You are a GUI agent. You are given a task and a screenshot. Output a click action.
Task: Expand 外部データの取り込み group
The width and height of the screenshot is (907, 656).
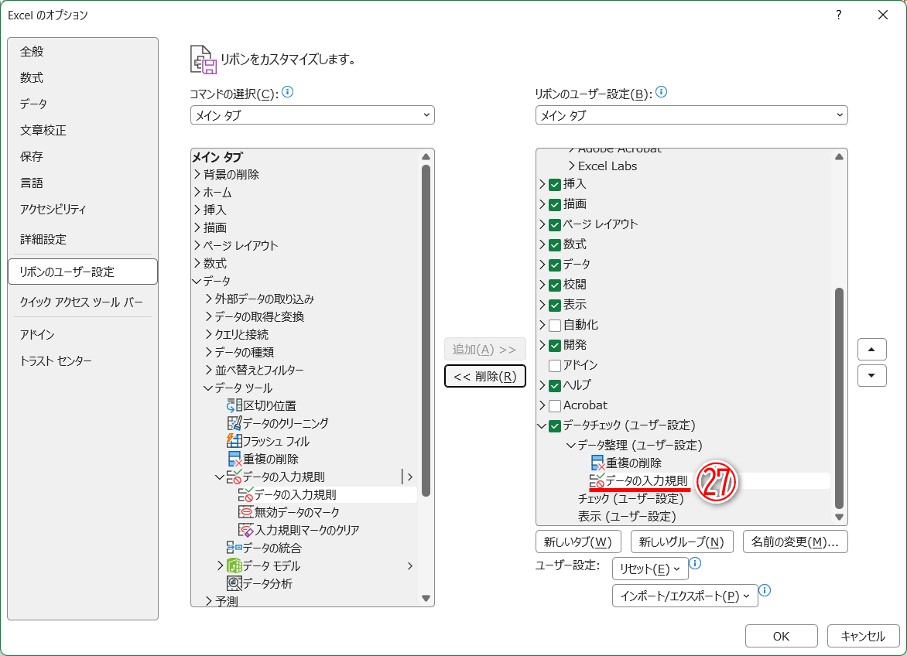tap(209, 299)
